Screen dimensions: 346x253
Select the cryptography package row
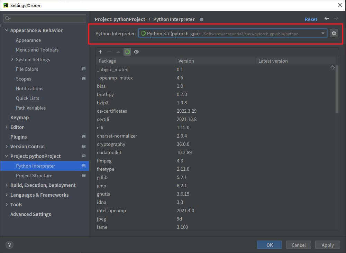[x=216, y=144]
